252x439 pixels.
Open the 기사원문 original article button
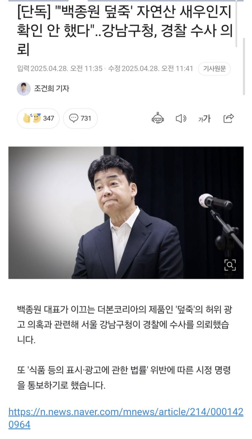point(214,69)
